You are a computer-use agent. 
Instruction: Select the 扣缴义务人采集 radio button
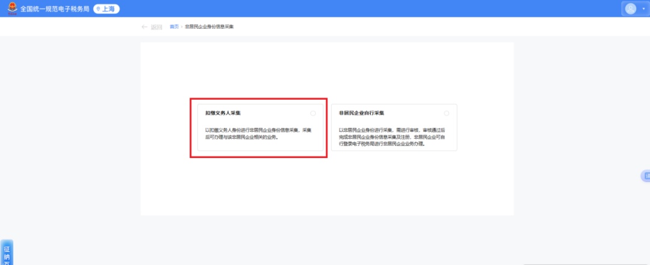point(313,113)
